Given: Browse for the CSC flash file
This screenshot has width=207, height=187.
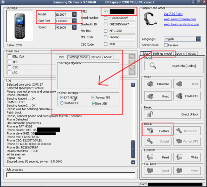Looking at the screenshot, I should (x=132, y=67).
